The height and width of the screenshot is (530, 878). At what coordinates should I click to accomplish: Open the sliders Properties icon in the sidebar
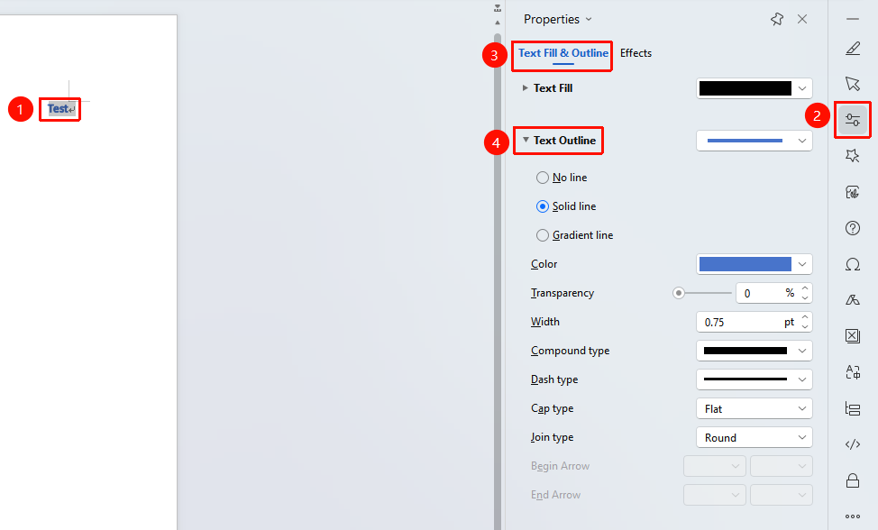(852, 120)
